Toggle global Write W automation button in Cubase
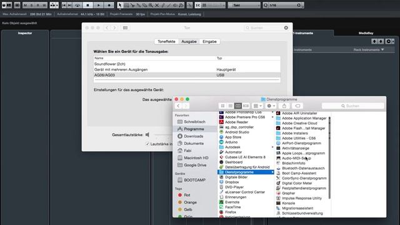The height and width of the screenshot is (225, 400). click(44, 5)
